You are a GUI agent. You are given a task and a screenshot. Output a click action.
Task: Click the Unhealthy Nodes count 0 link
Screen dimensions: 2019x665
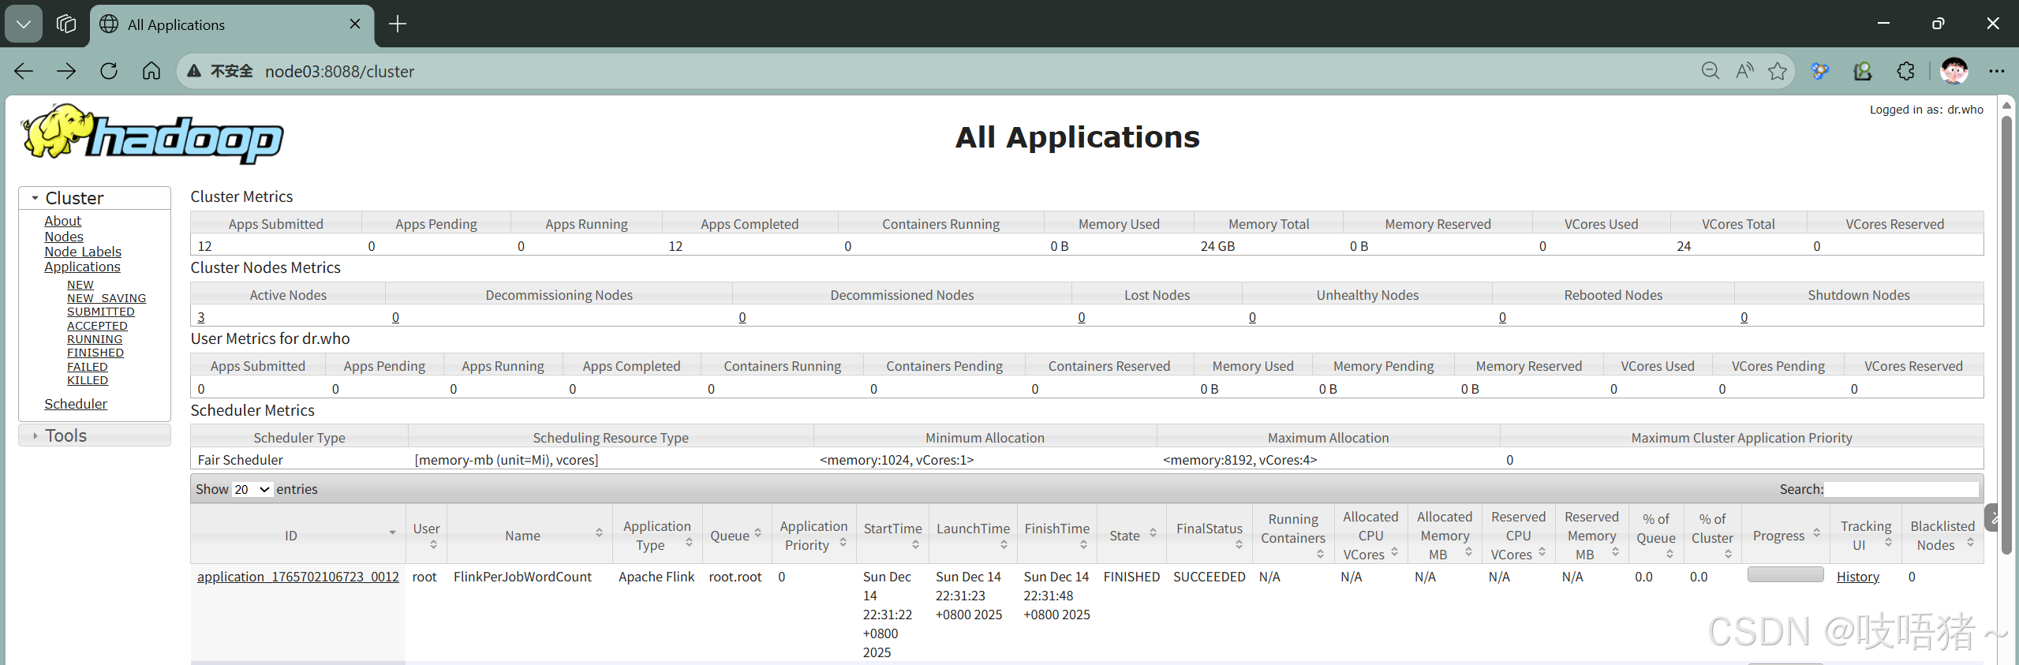1252,317
